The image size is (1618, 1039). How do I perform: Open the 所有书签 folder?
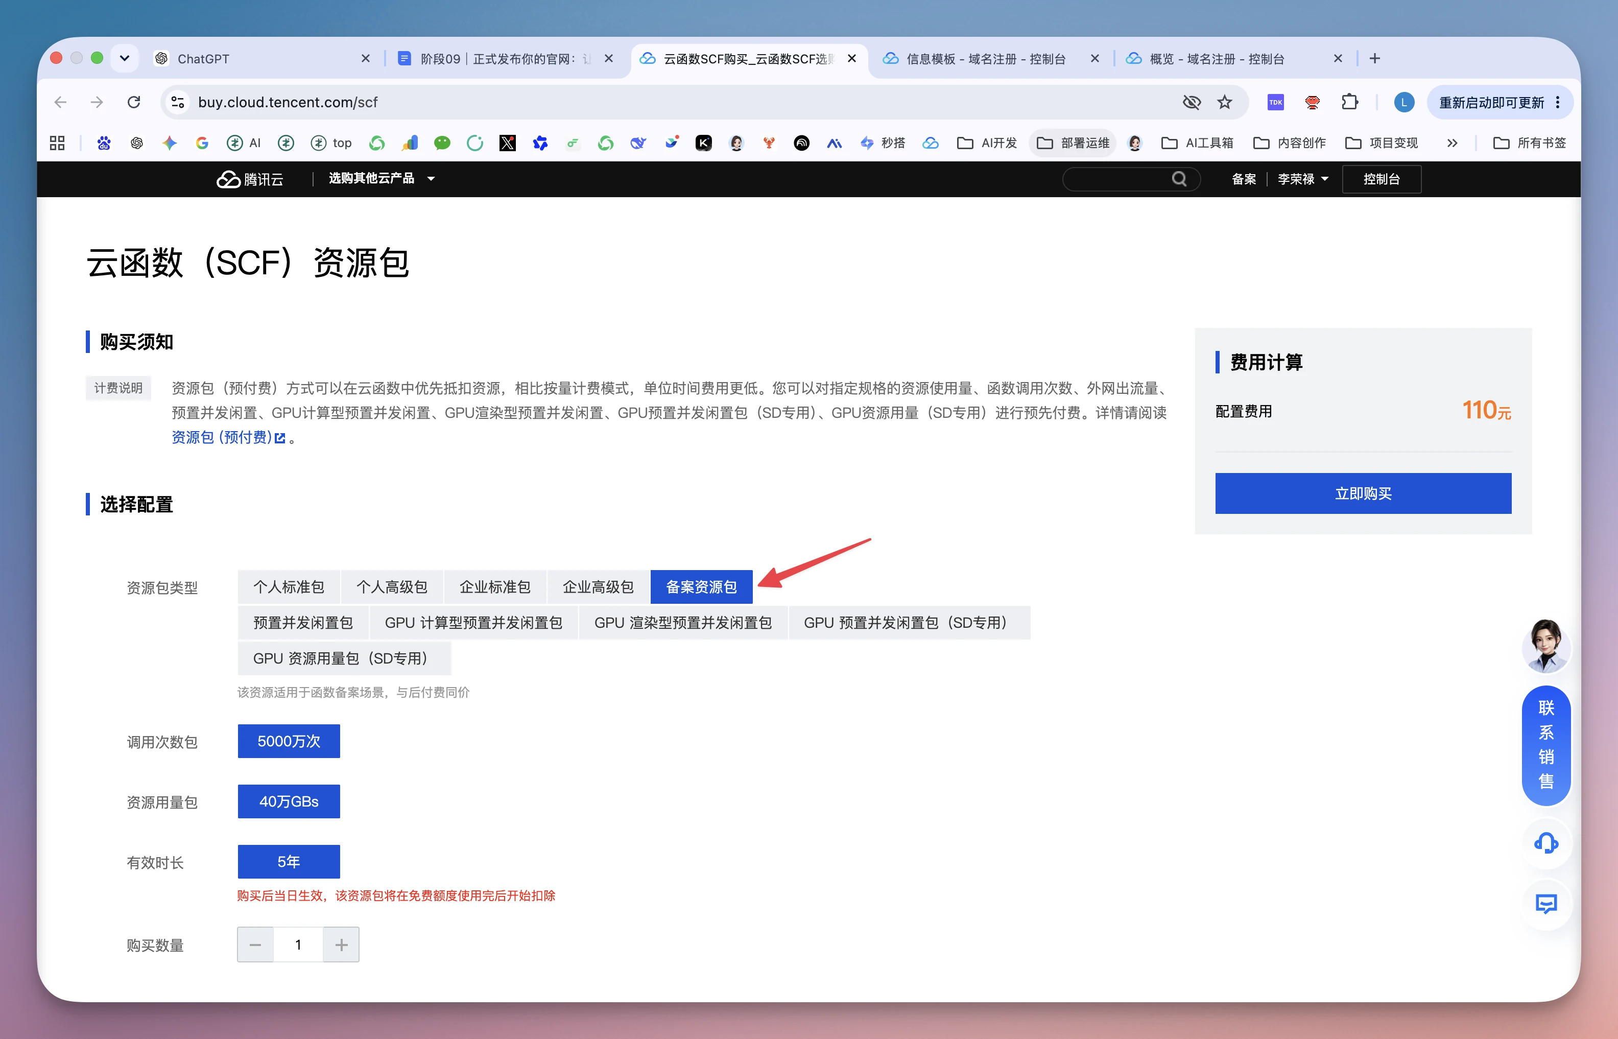[1530, 143]
